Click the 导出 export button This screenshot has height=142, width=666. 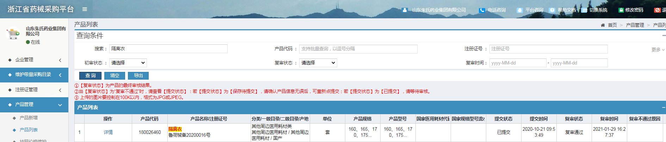[x=138, y=76]
